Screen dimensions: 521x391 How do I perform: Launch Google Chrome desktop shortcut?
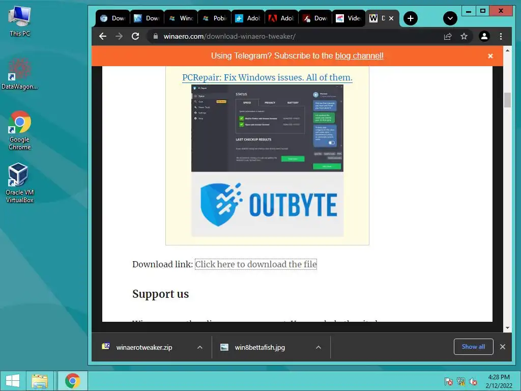click(20, 130)
